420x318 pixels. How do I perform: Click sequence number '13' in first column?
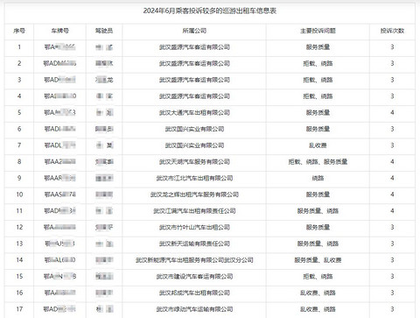(19, 244)
